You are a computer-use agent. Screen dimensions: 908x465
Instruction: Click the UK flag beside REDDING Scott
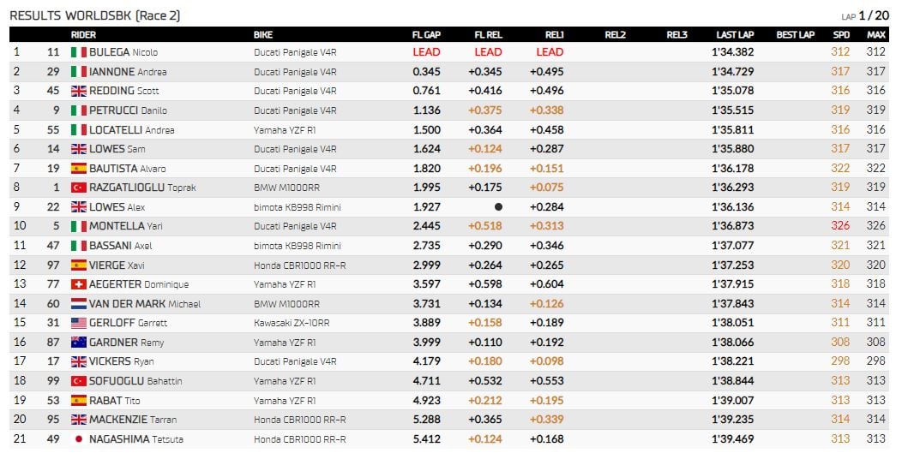79,91
